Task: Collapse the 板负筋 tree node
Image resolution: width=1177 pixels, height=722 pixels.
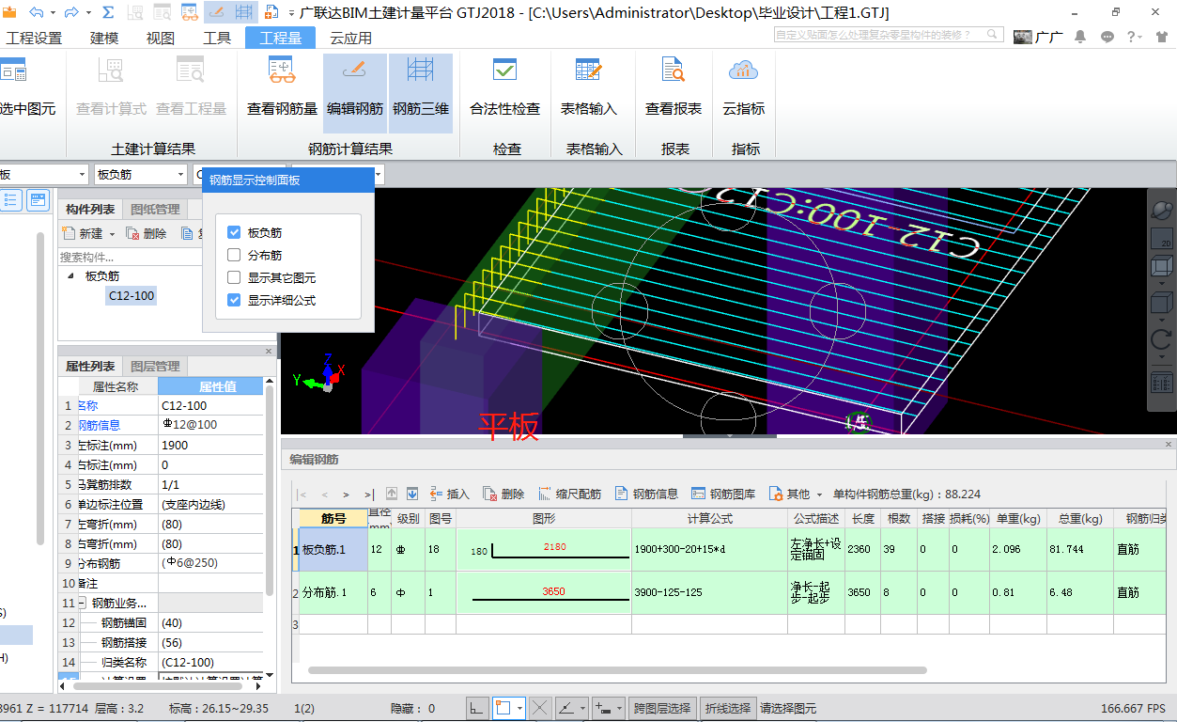Action: point(71,276)
